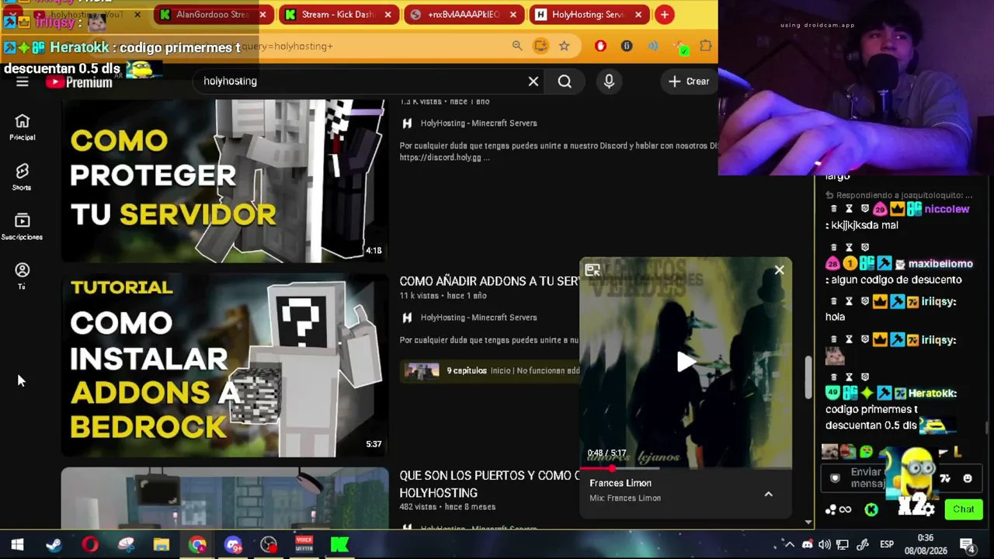This screenshot has width=994, height=559.
Task: Open the COMO AÑADIR ADDONS video title
Action: [489, 281]
